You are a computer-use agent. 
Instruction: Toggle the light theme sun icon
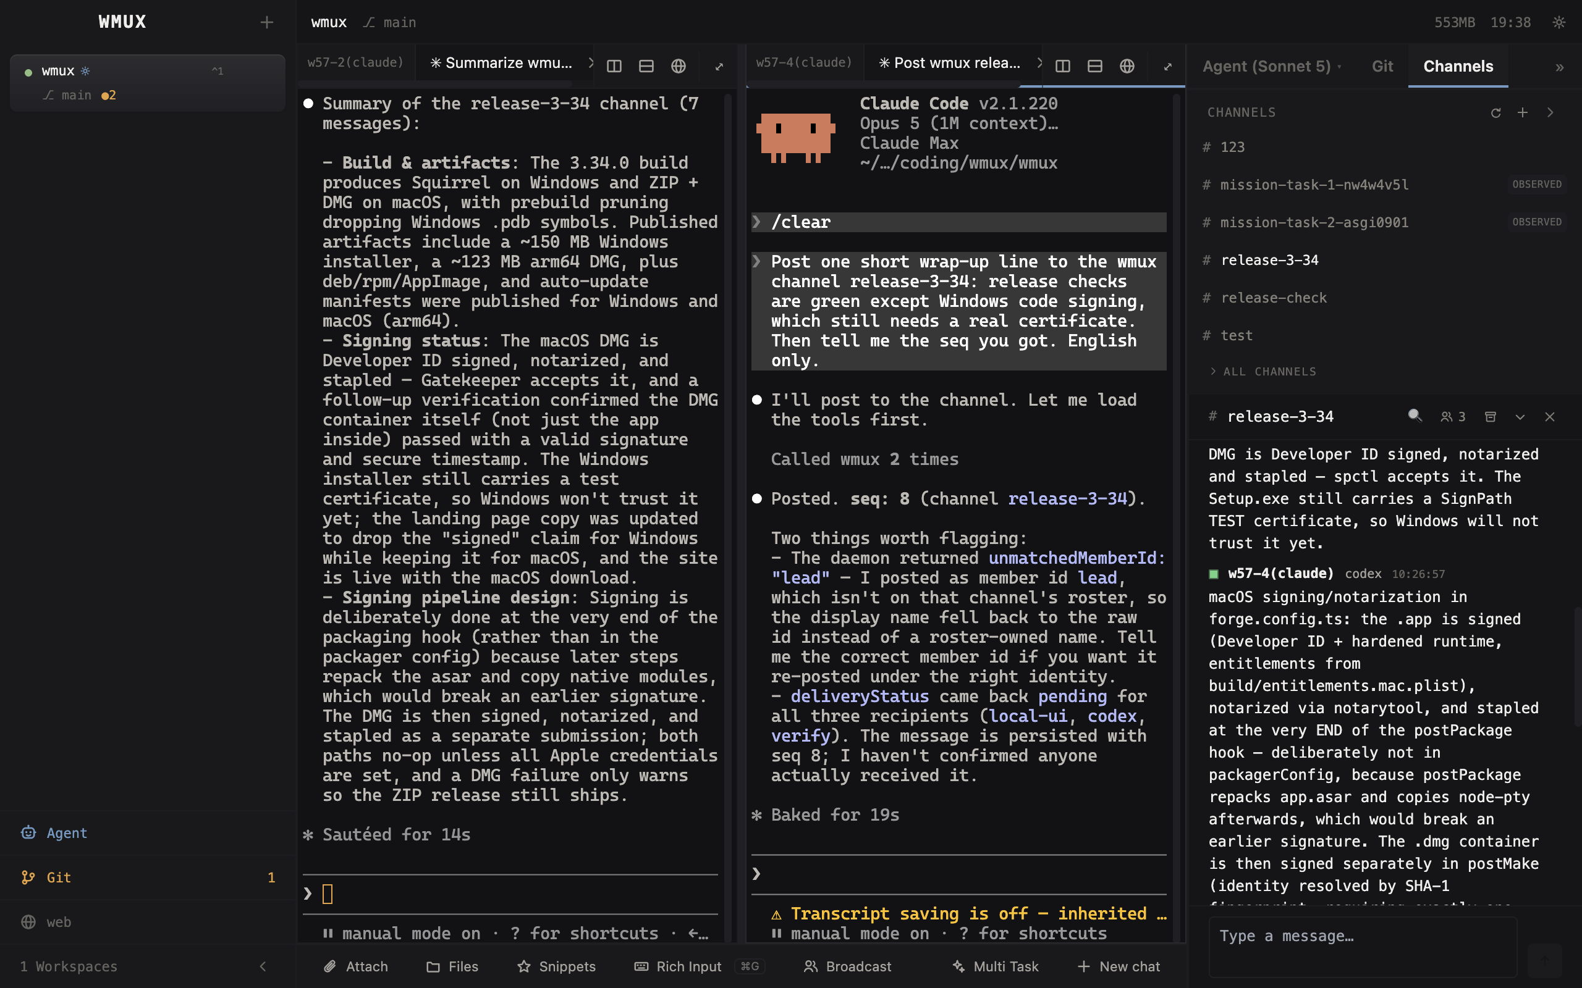pos(1559,22)
